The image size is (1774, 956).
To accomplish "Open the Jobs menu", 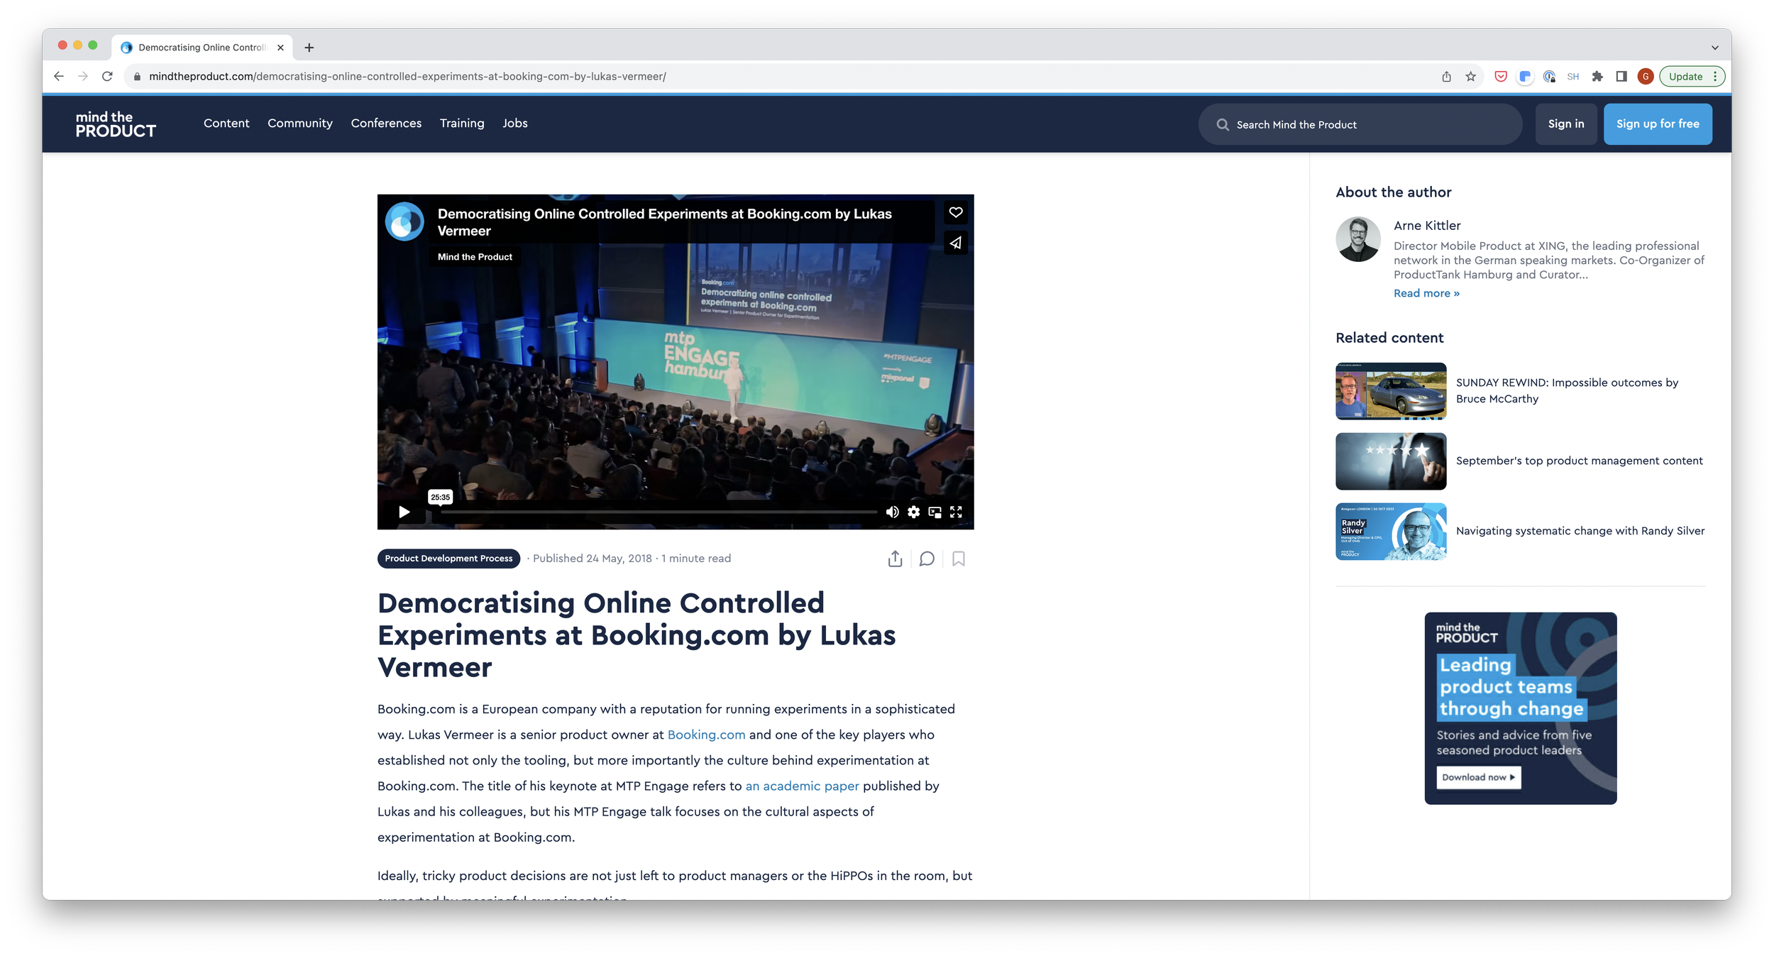I will 515,123.
